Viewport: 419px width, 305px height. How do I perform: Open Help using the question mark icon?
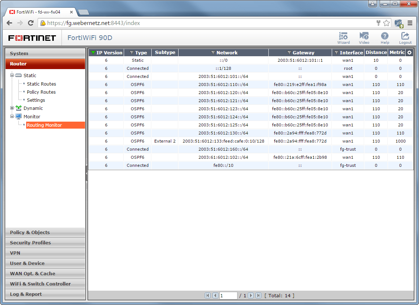(x=384, y=37)
